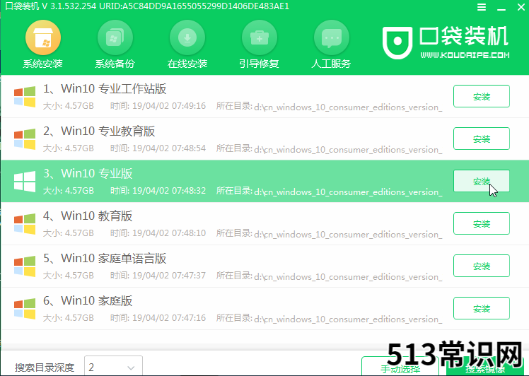This screenshot has width=529, height=376.
Task: Click Windows logo of Win10 教育版
Action: pos(25,224)
